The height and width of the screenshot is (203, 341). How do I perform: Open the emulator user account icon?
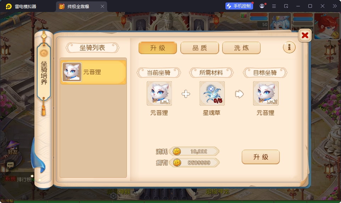click(x=262, y=6)
